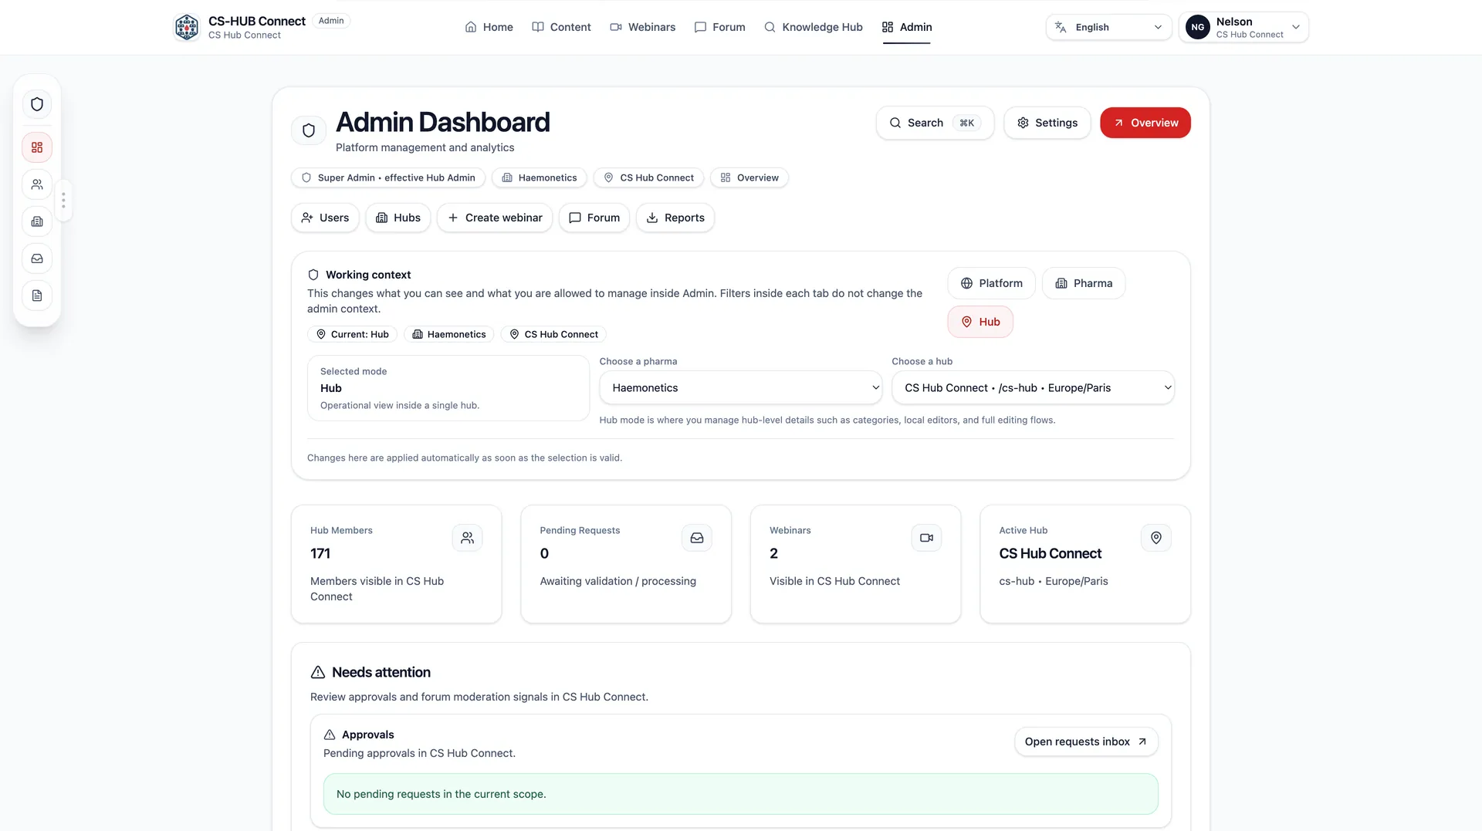Go to Home in the top navigation
Image resolution: width=1482 pixels, height=831 pixels.
489,27
